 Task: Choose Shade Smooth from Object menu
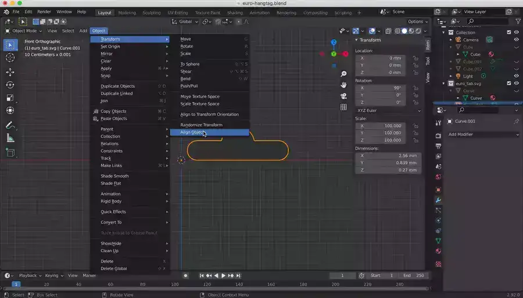130,176
